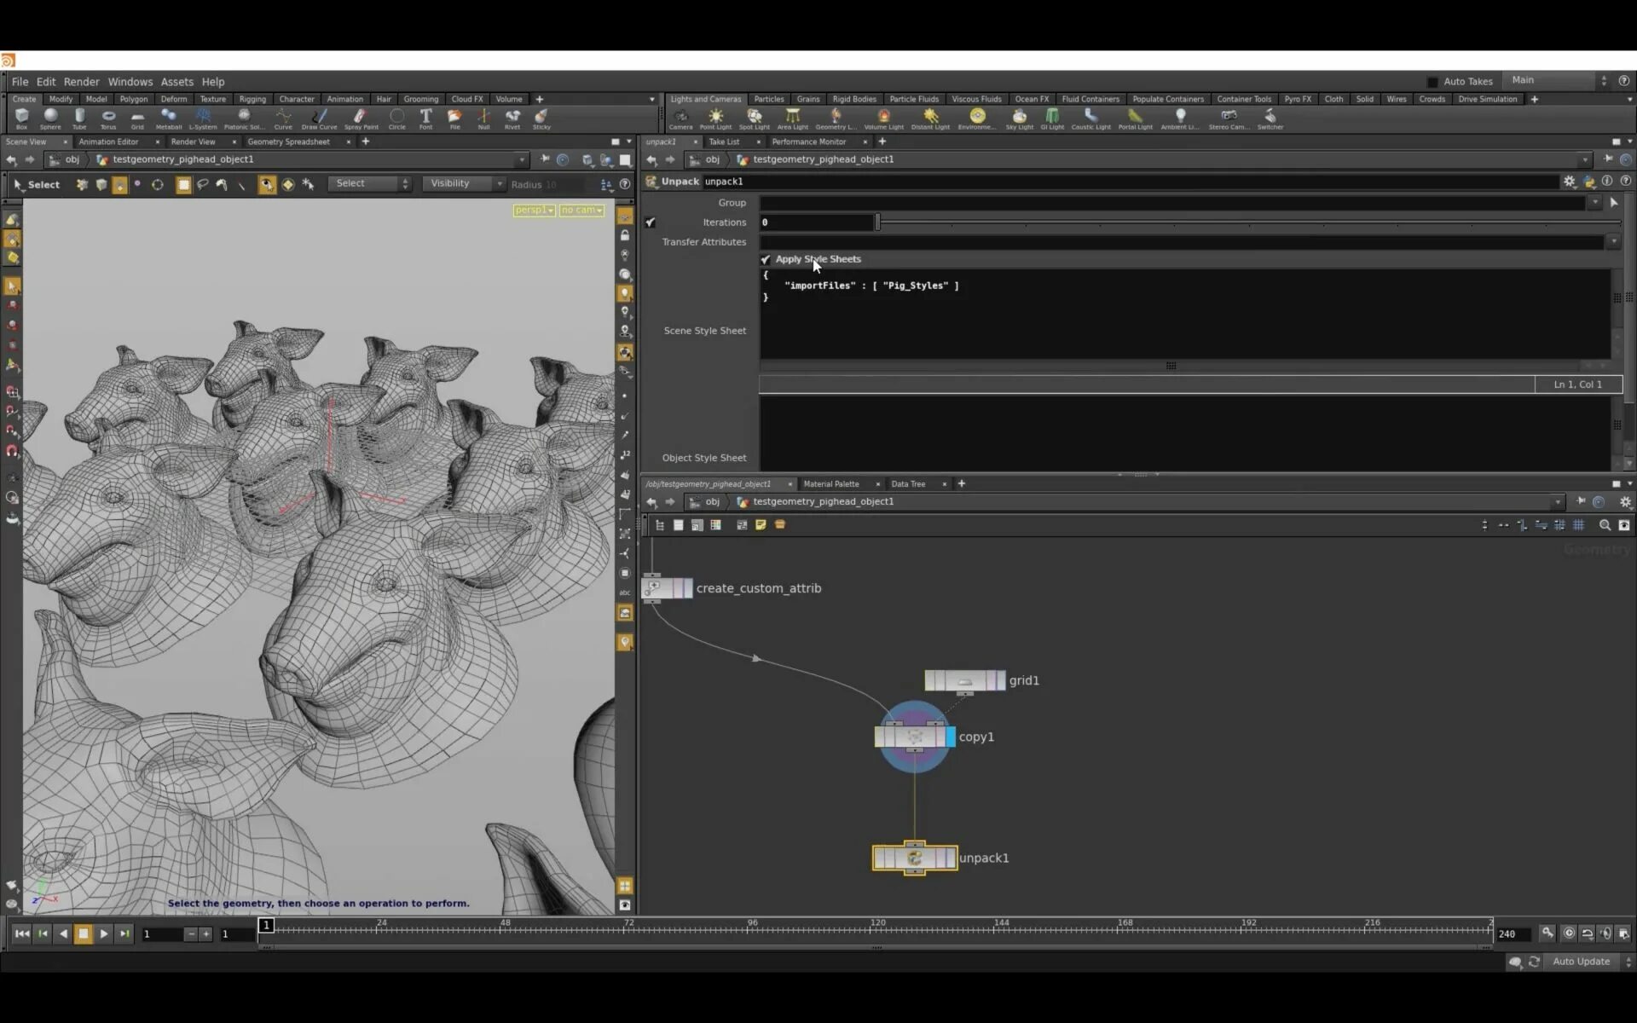
Task: Click the copy1 node in network
Action: pos(914,737)
